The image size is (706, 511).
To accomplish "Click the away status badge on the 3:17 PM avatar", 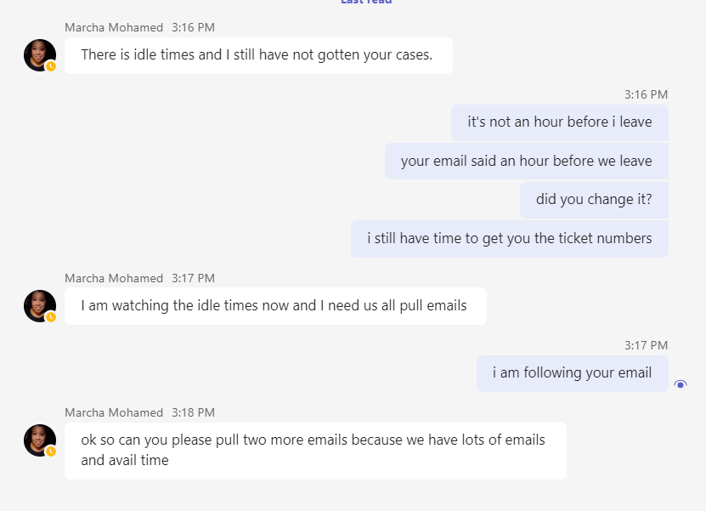I will [51, 317].
